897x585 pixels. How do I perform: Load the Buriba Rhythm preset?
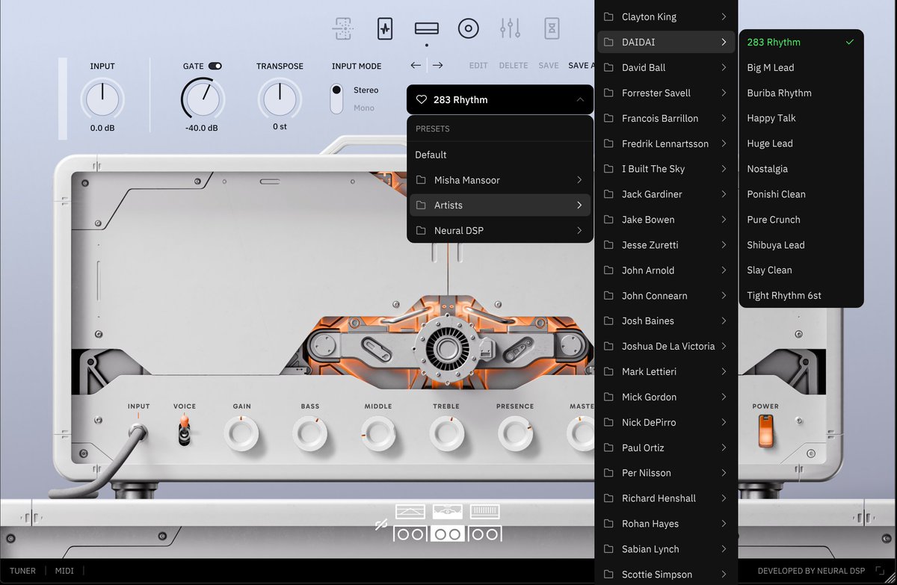pyautogui.click(x=801, y=93)
